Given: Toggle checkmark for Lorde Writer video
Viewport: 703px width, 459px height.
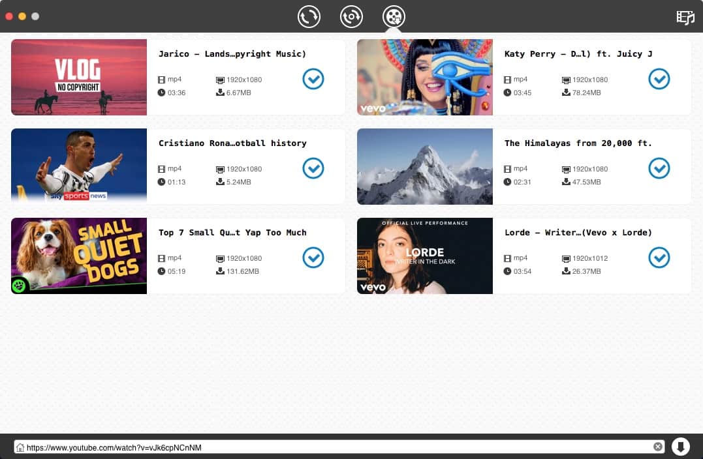Looking at the screenshot, I should point(659,258).
